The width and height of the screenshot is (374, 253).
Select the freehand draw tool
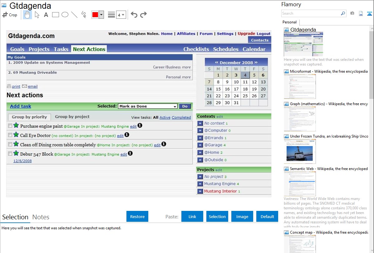(84, 15)
